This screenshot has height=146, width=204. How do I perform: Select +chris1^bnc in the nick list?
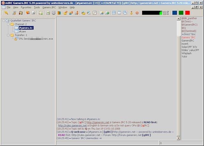click(x=188, y=34)
